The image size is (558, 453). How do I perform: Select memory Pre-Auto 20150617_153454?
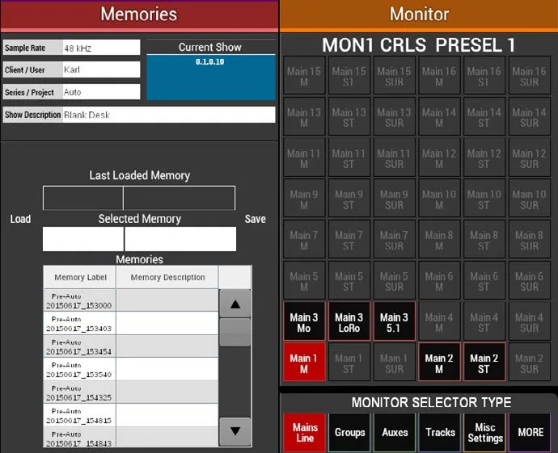point(131,346)
